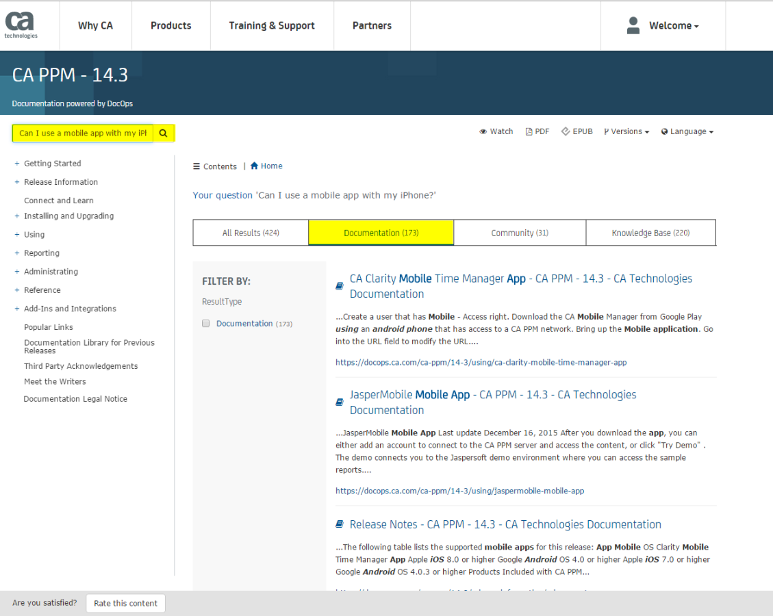This screenshot has height=616, width=773.
Task: Expand the Using section plus sign
Action: point(16,235)
